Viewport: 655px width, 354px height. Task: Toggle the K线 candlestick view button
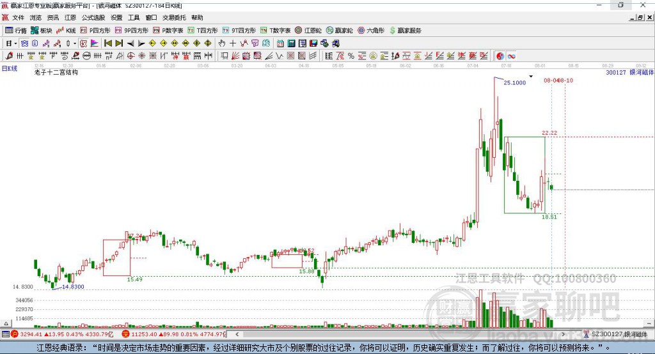(66, 30)
